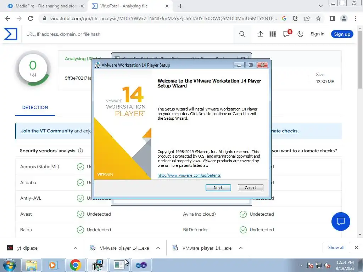Click the Sign in link

coord(317,34)
